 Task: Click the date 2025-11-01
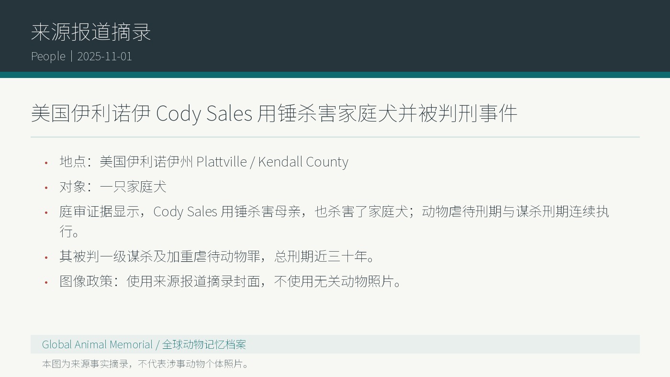(x=104, y=56)
